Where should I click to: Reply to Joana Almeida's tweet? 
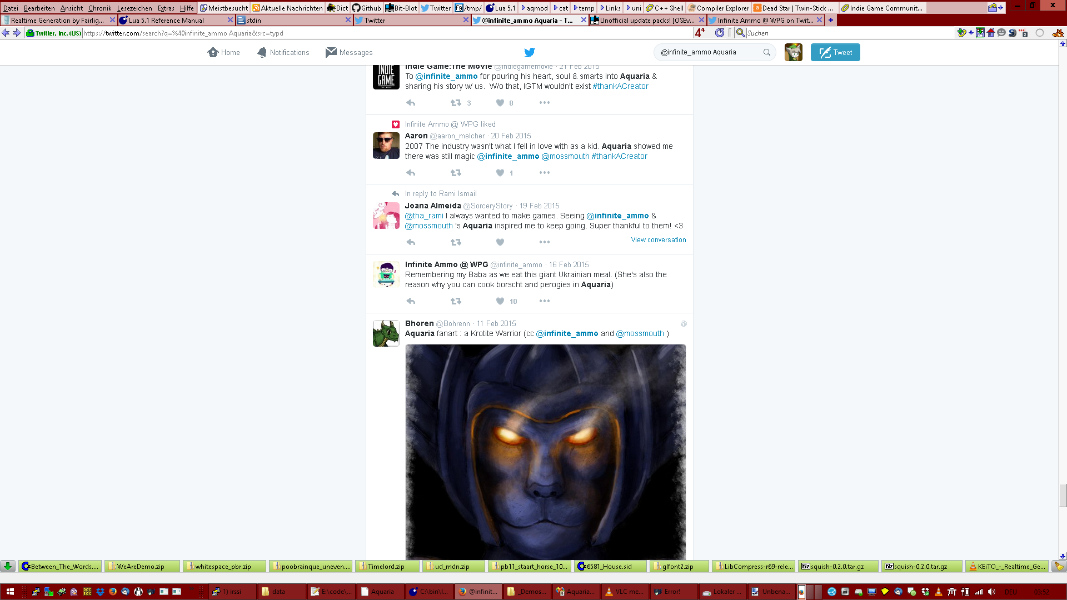click(411, 242)
